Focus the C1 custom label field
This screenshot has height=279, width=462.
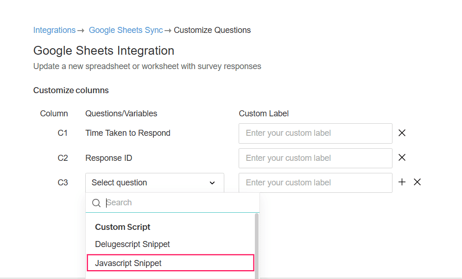[315, 133]
